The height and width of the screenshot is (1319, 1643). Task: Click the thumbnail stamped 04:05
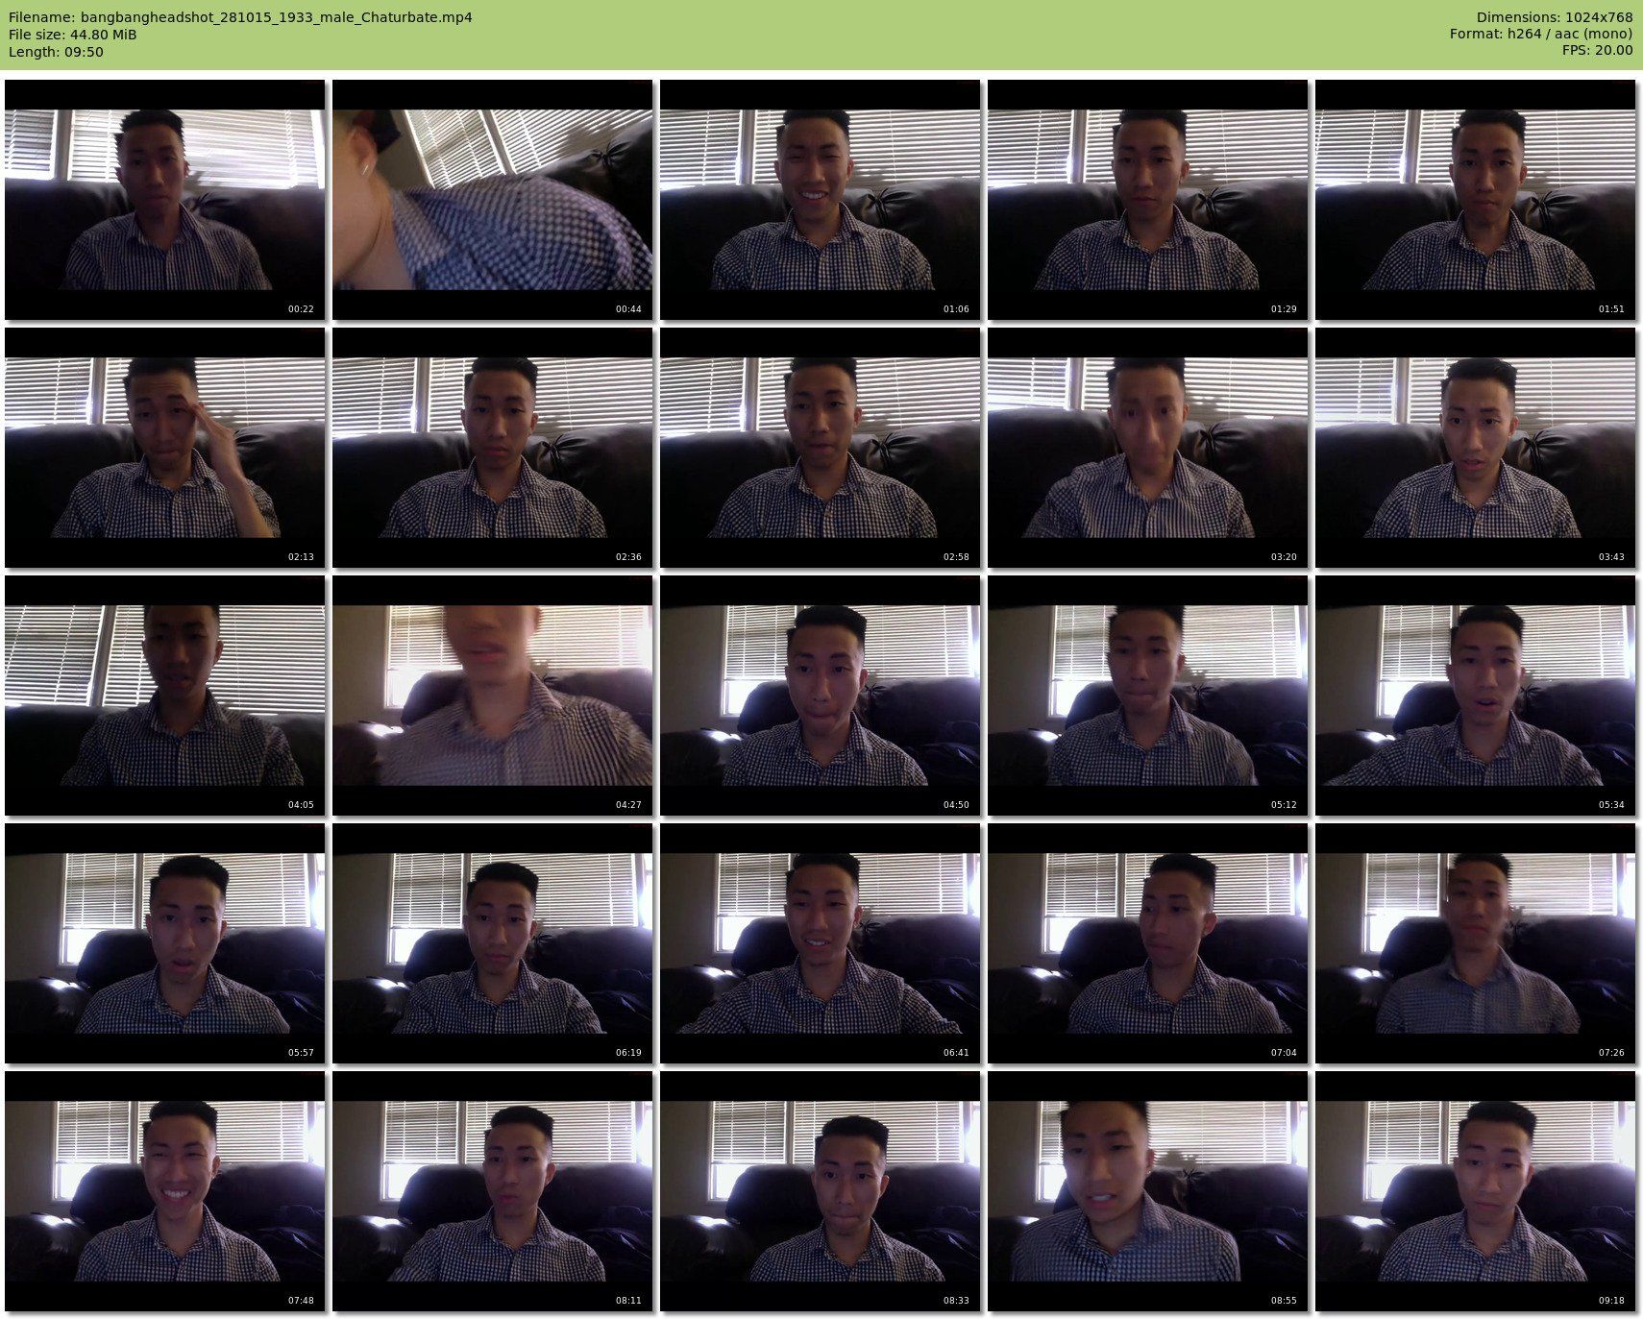(165, 696)
